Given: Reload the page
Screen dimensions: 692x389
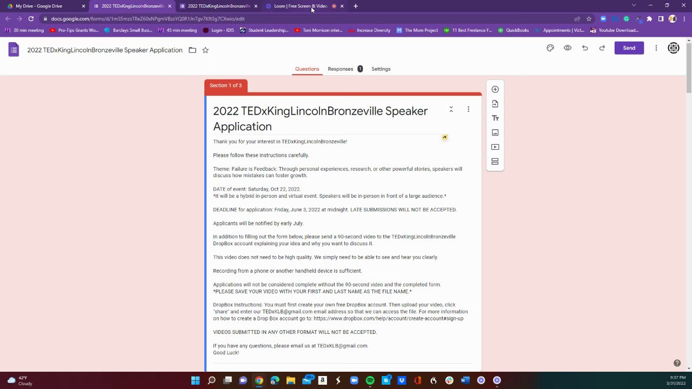Looking at the screenshot, I should (x=31, y=19).
